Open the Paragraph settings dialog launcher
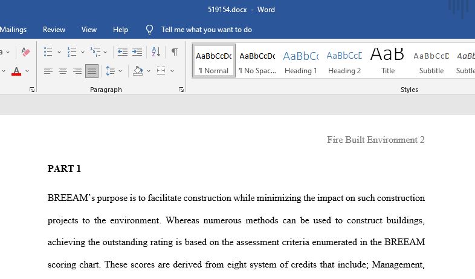Image resolution: width=475 pixels, height=279 pixels. click(181, 90)
